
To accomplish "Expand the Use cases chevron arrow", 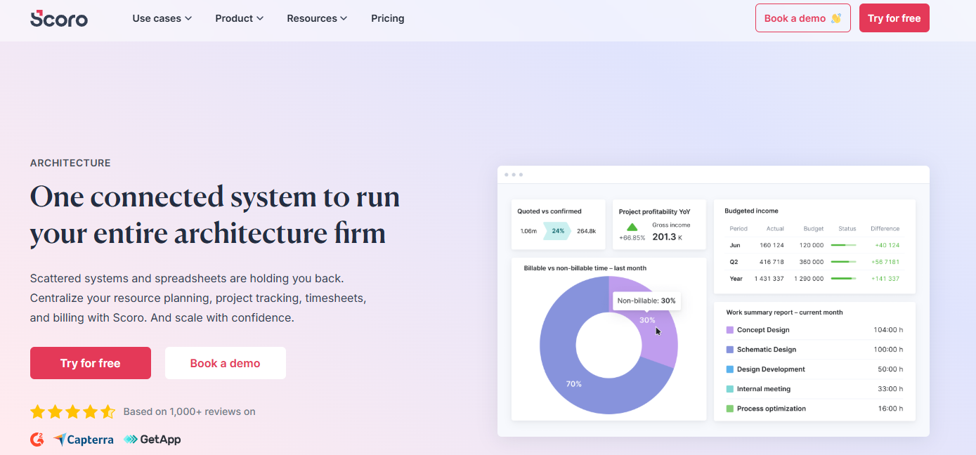I will point(188,18).
